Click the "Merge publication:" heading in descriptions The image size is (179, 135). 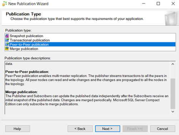21,92
